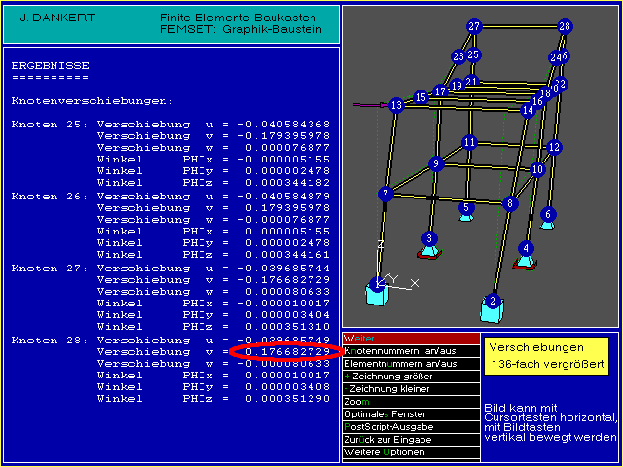Click node 12 marker
Viewport: 623px width, 467px height.
[554, 148]
